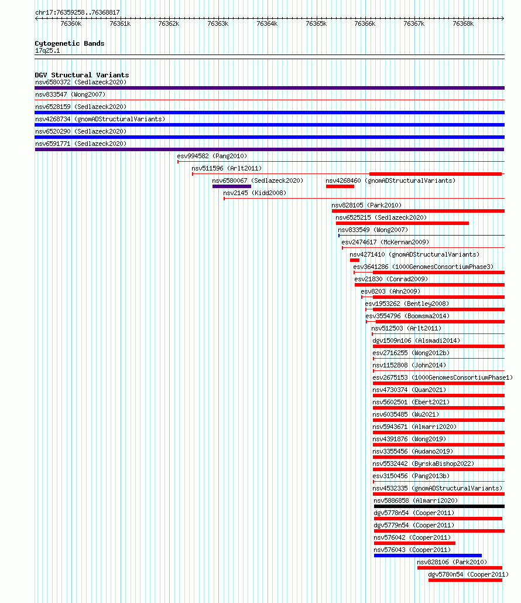Open variant label dgv1509n106 (Alsmadi2014)

(416, 340)
